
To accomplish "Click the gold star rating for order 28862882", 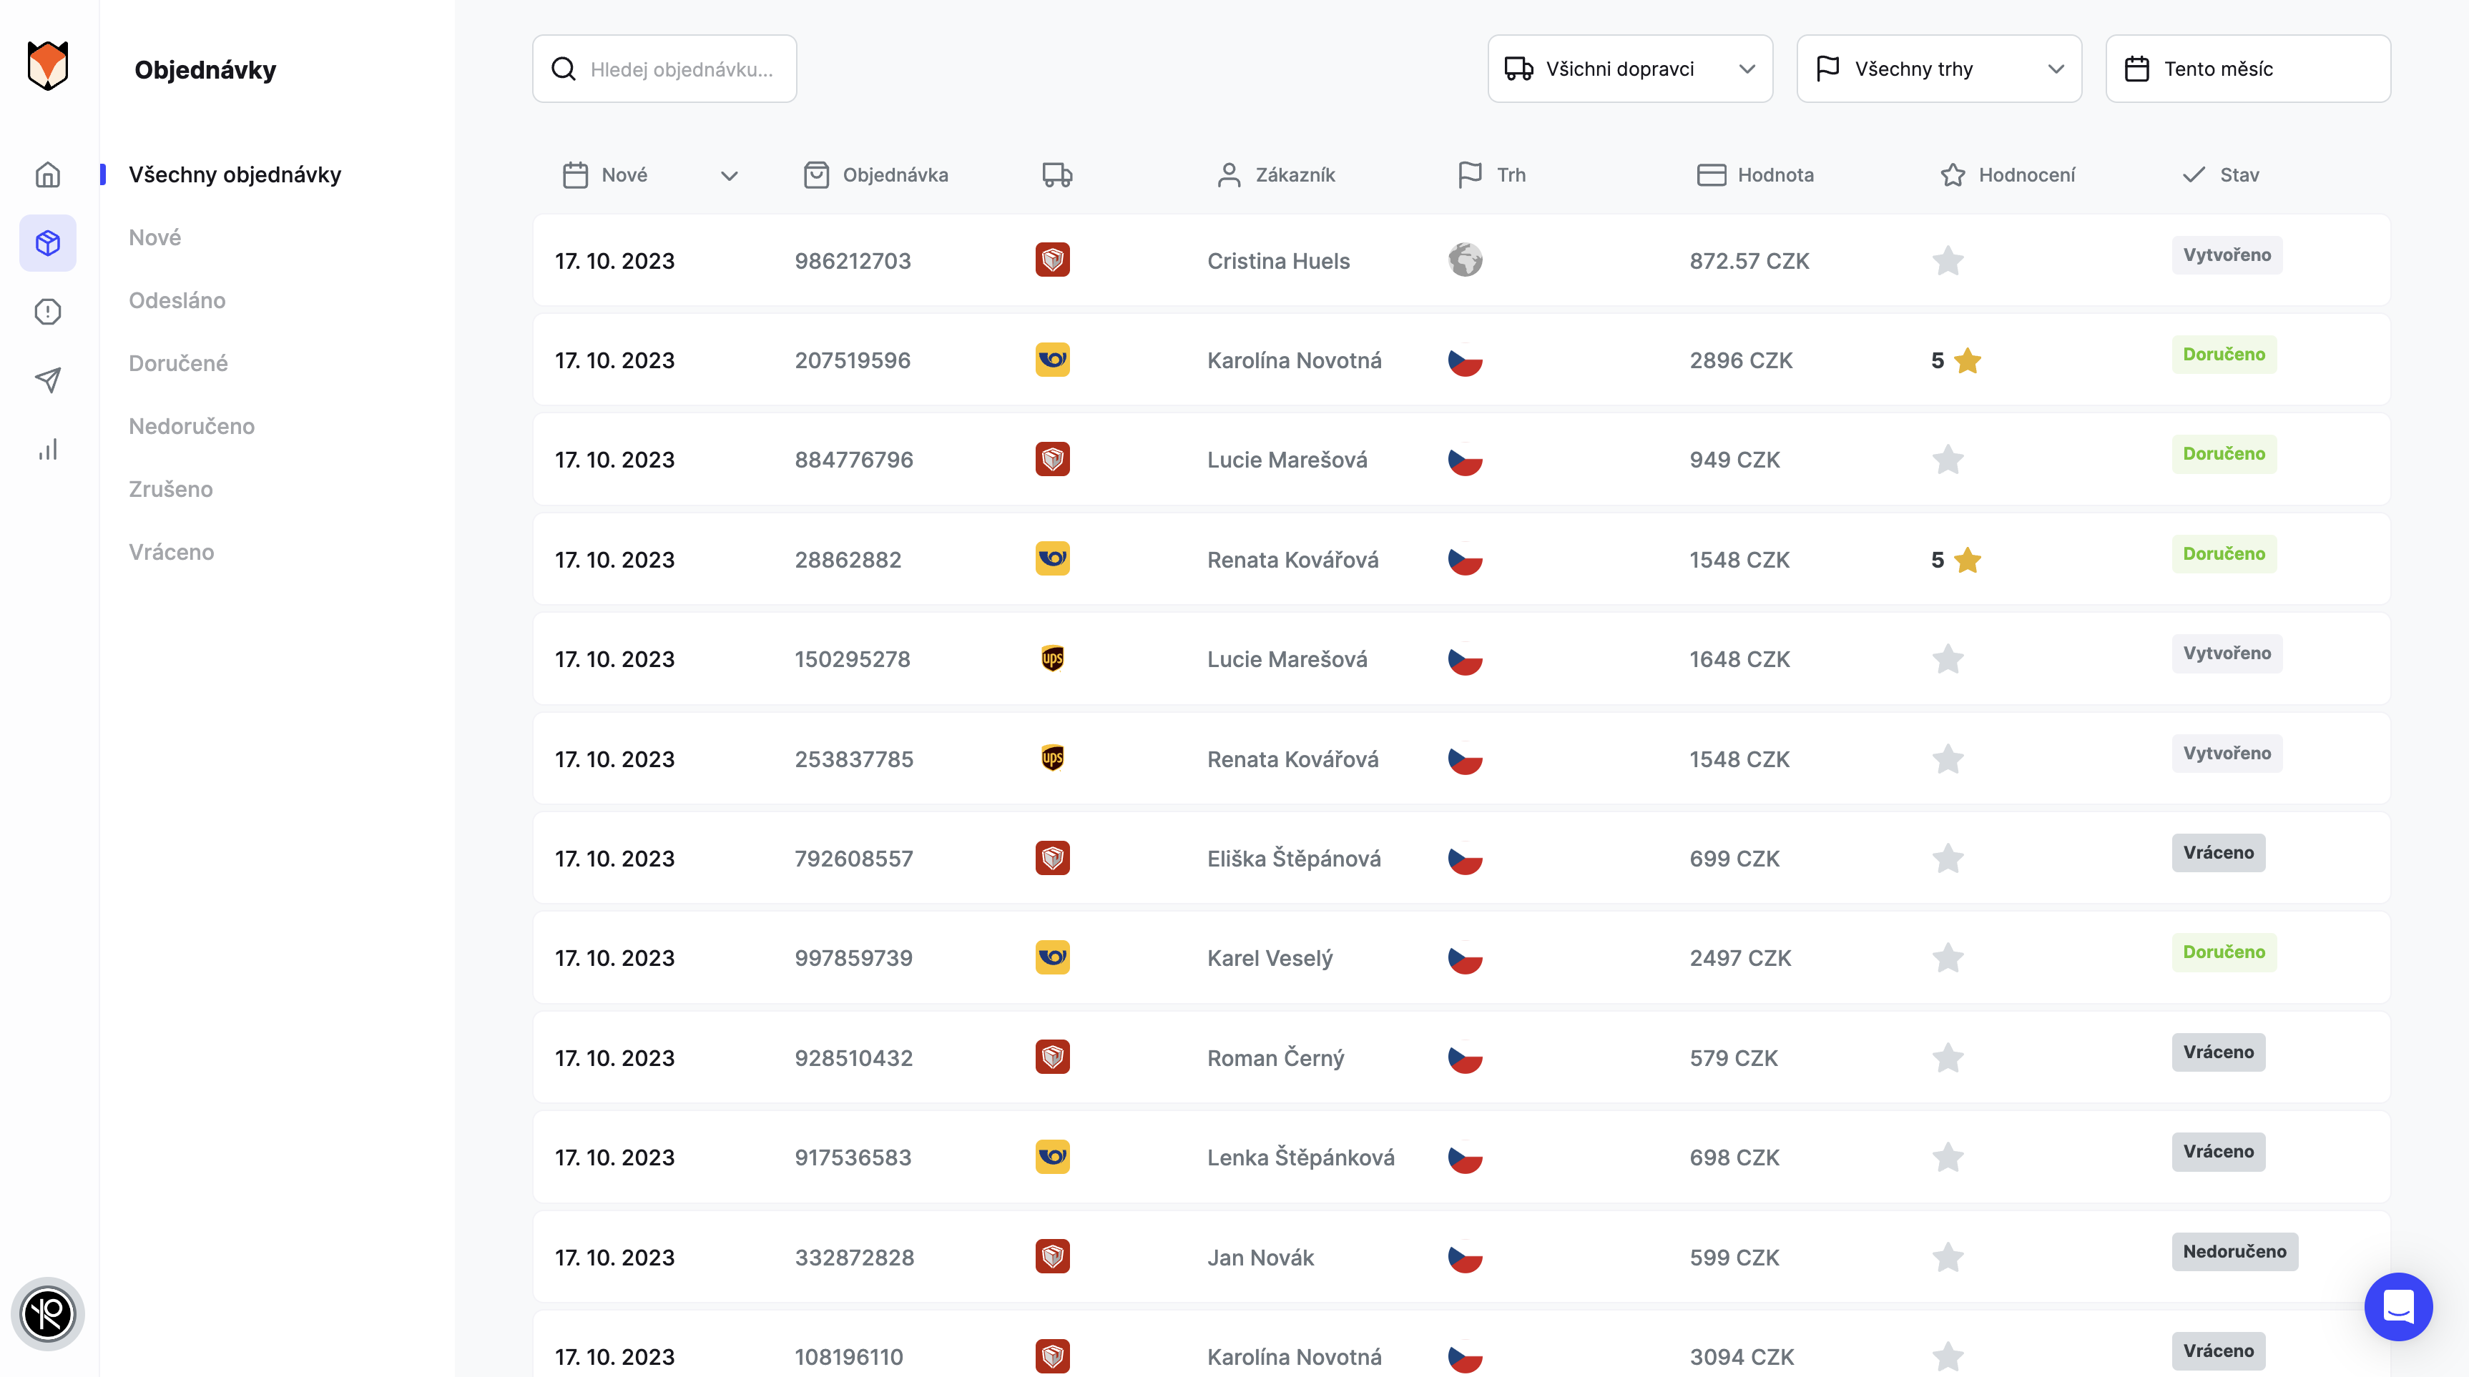I will point(1968,560).
